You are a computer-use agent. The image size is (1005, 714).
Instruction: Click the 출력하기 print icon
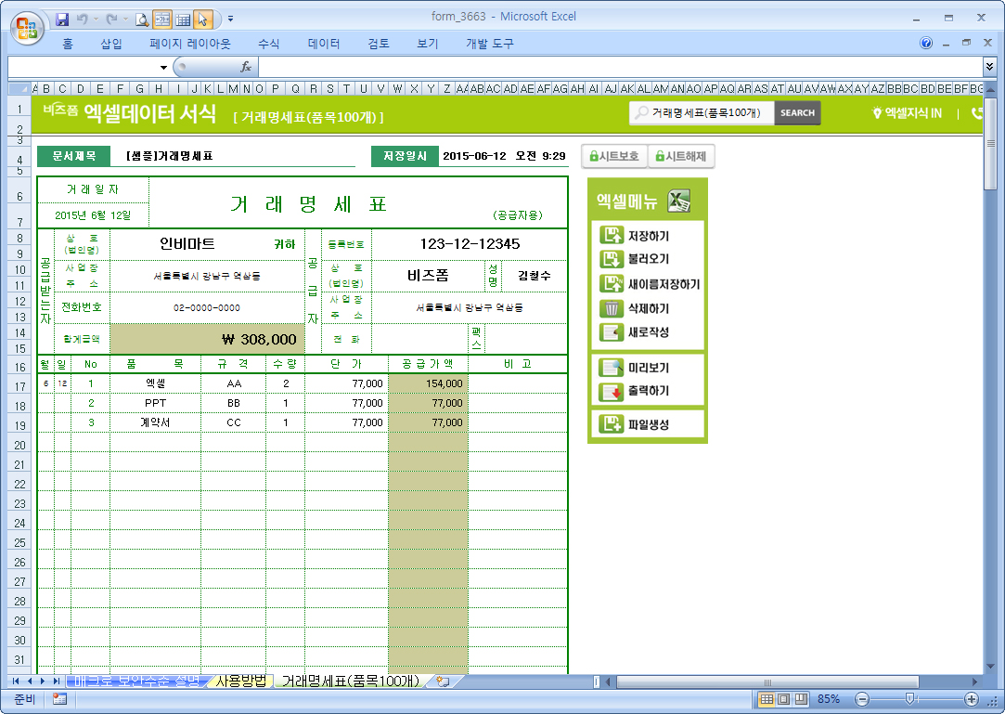pyautogui.click(x=611, y=392)
